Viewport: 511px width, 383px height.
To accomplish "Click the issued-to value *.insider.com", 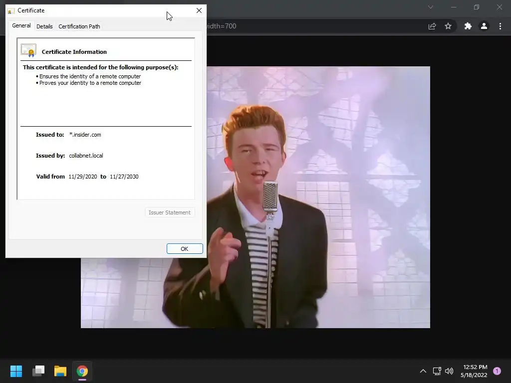I will click(x=85, y=135).
